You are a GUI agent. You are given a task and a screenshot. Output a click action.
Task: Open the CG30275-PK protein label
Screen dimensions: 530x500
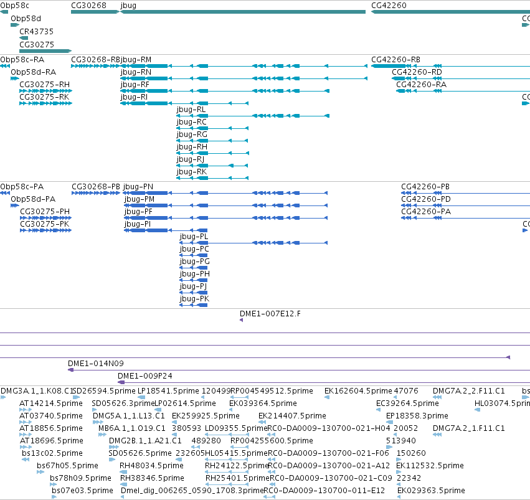(45, 224)
